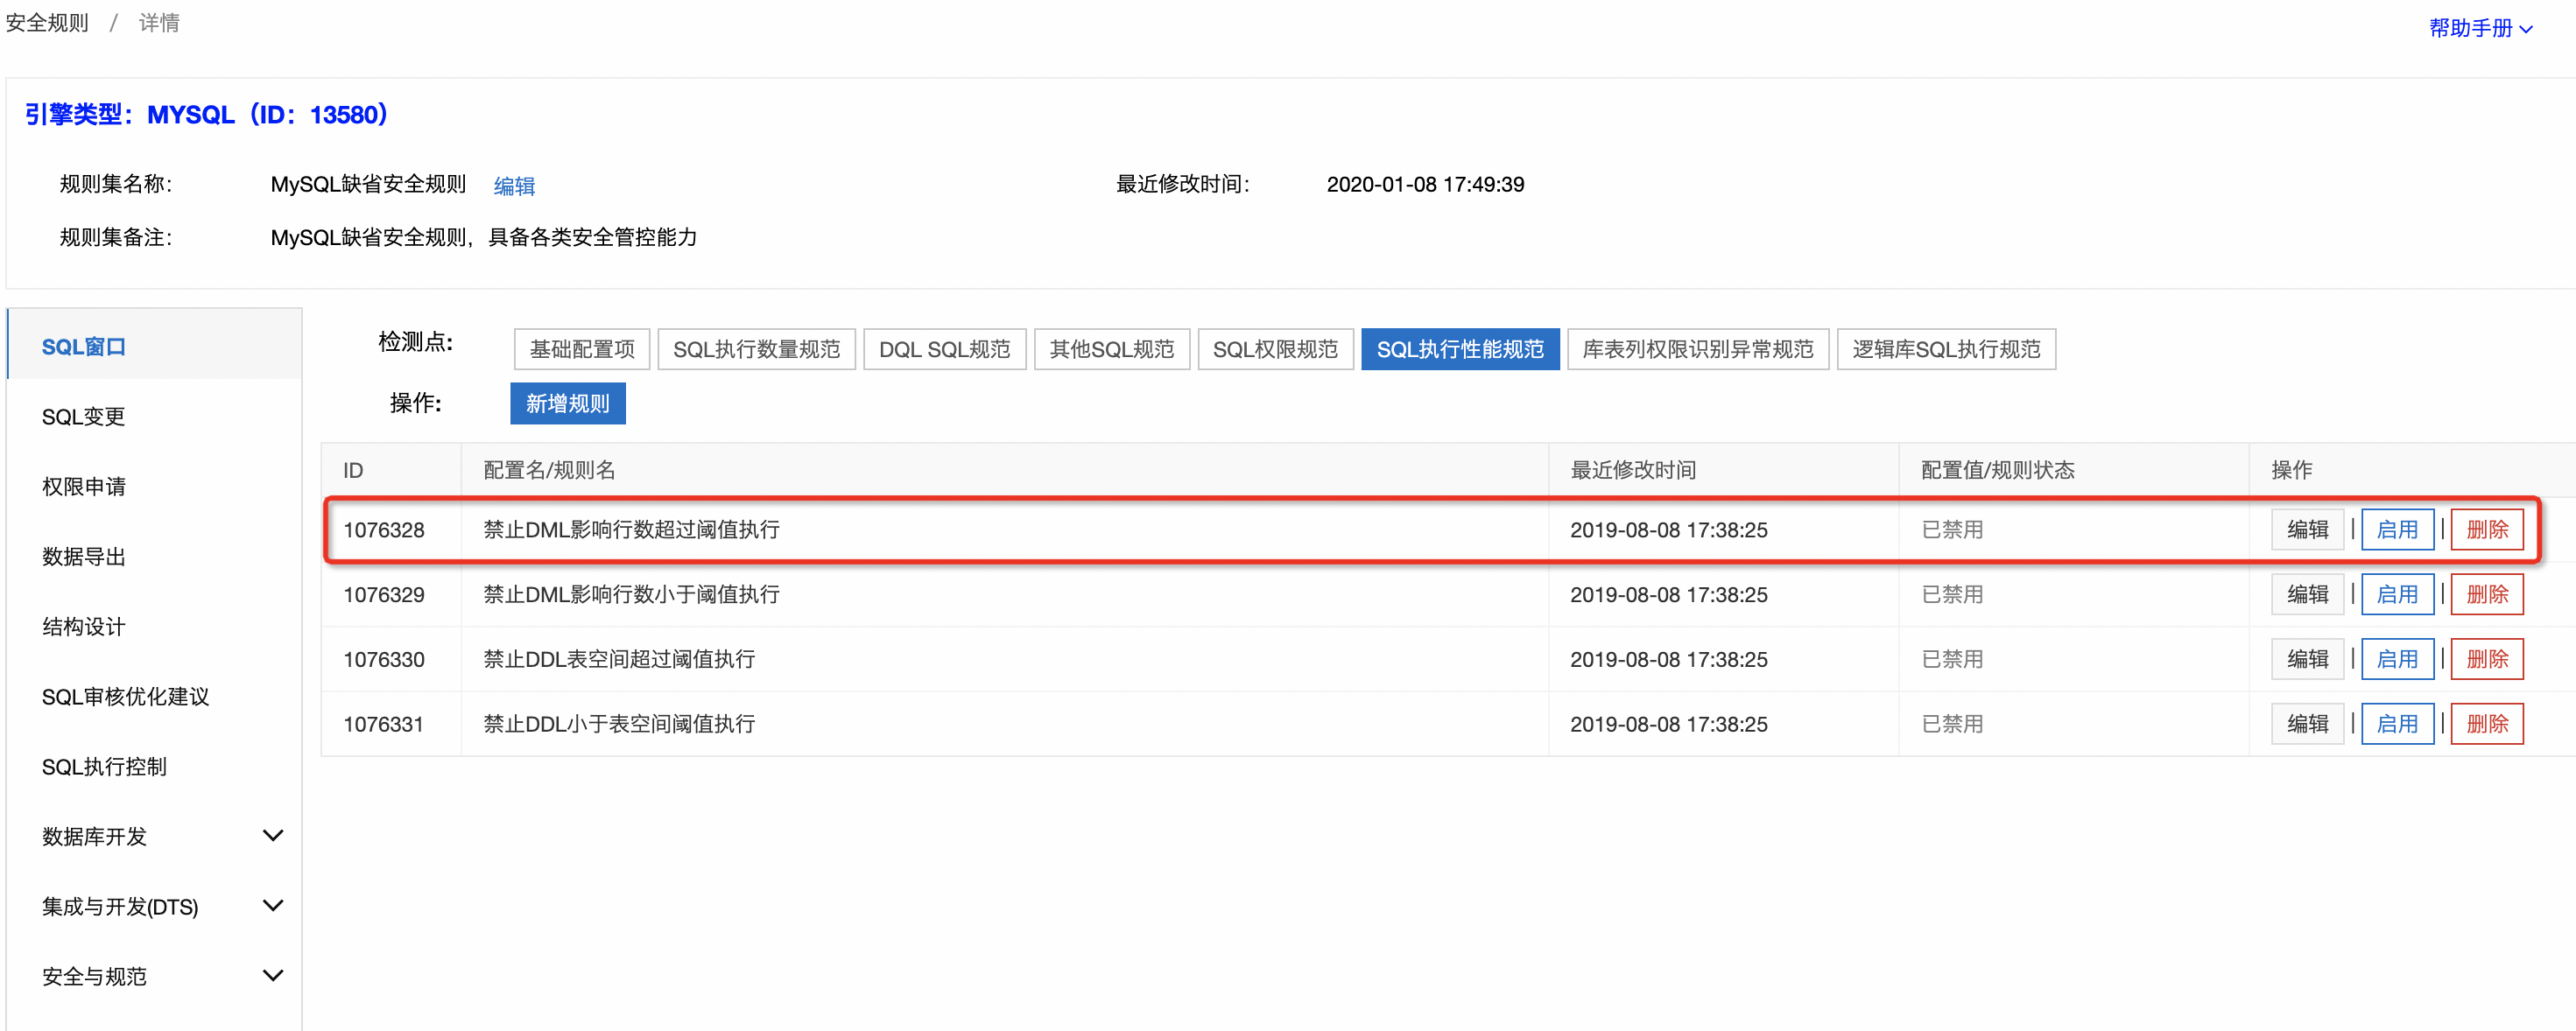Expand the 集成与开发(DTS) sidebar section
Viewport: 2576px width, 1031px height.
272,906
